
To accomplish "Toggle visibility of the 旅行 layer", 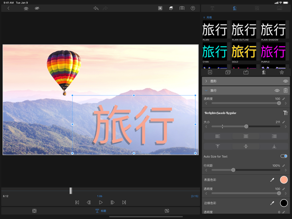I will [277, 90].
